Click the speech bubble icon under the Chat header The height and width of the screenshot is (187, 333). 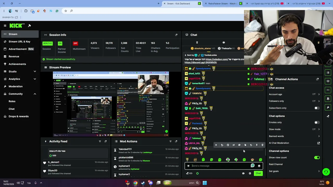224,43
